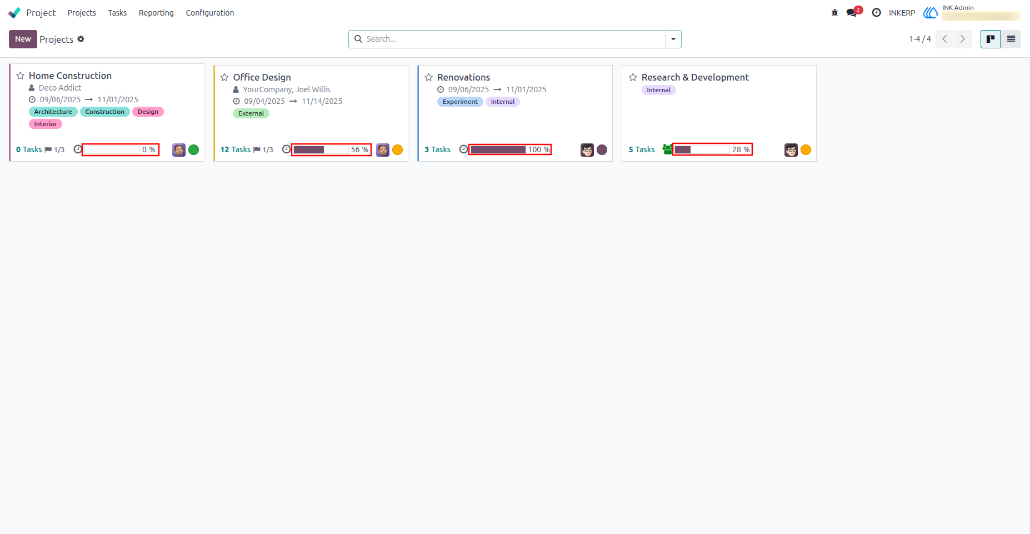
Task: Click the Project app logo icon
Action: (14, 13)
